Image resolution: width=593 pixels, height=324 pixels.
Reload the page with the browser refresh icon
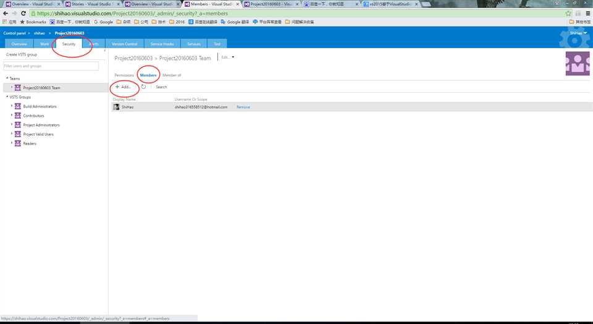tap(23, 13)
